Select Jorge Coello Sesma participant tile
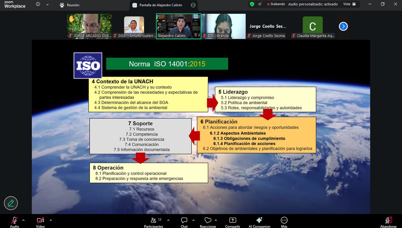The height and width of the screenshot is (228, 402). (268, 26)
